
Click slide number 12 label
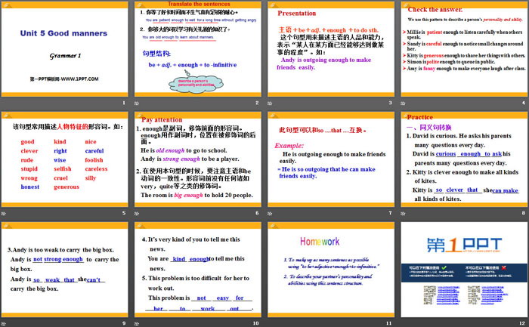[522, 323]
